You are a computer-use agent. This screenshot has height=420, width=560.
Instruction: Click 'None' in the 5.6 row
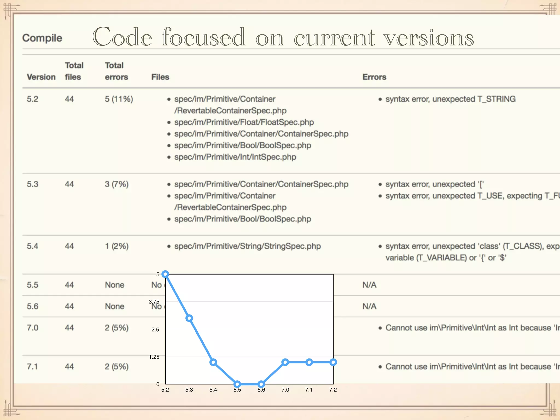click(x=115, y=306)
